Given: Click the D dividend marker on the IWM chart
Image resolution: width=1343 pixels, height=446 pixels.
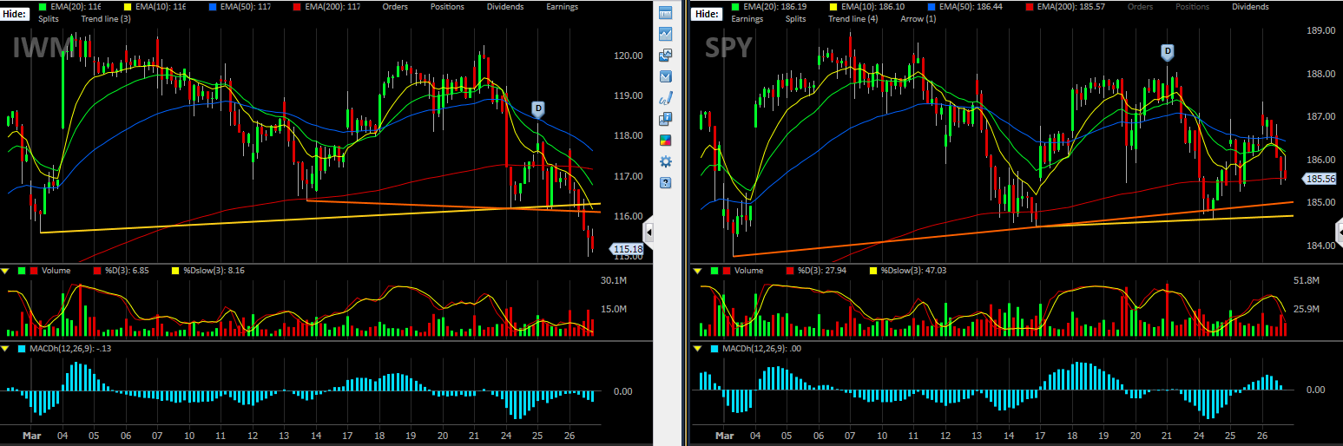Looking at the screenshot, I should point(538,109).
